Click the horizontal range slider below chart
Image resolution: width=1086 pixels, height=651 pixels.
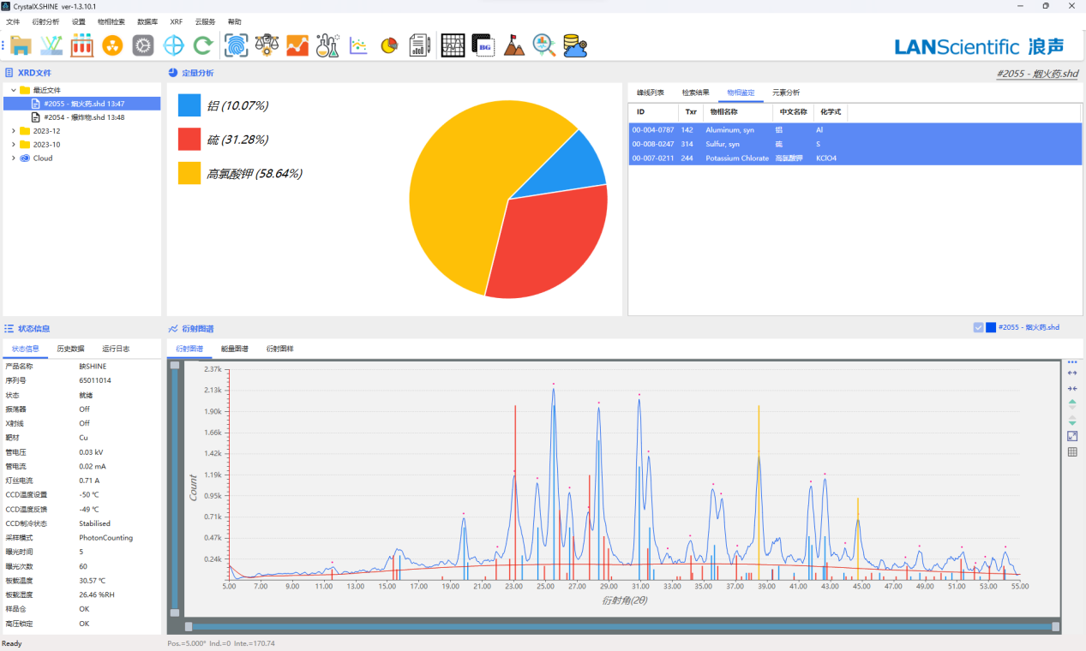[622, 626]
